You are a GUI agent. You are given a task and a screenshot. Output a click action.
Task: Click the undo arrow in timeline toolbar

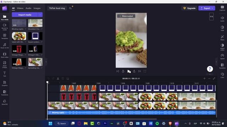pos(49,78)
